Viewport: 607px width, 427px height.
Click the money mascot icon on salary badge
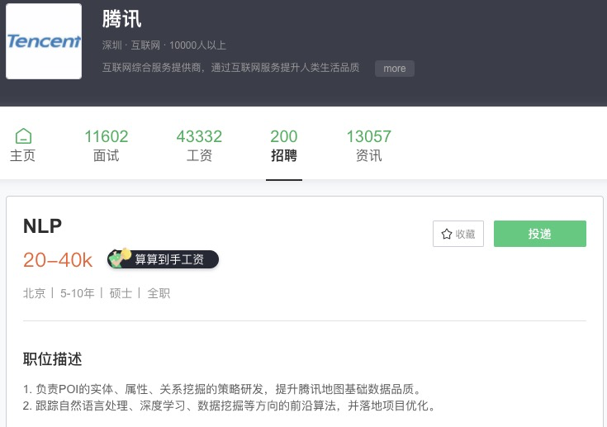pos(120,259)
